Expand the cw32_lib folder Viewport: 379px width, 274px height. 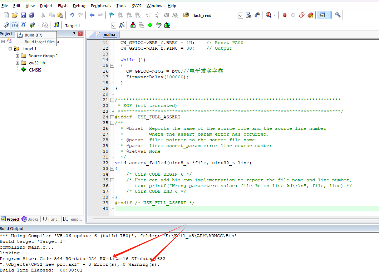(18, 63)
